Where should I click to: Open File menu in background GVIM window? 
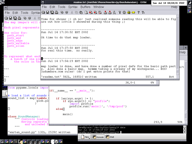(7, 13)
